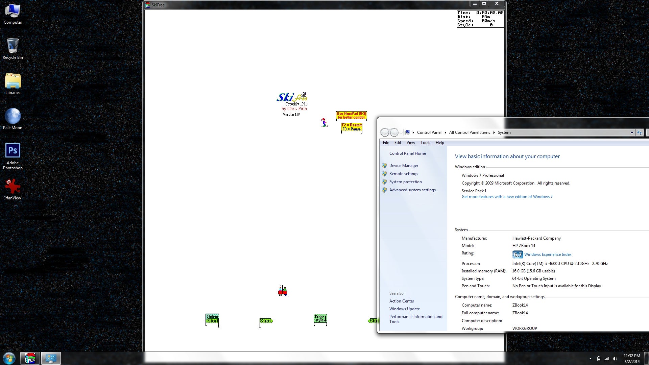Click the All Control Panel Items breadcrumb
The height and width of the screenshot is (365, 649).
[x=469, y=132]
